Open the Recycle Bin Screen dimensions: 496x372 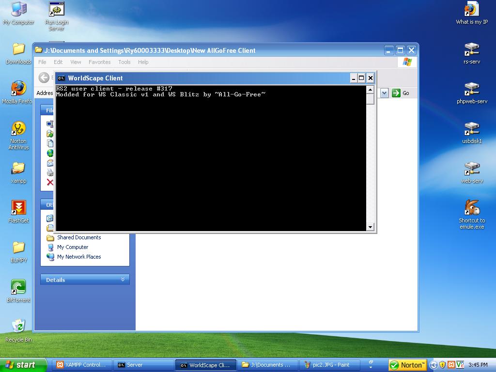(18, 331)
